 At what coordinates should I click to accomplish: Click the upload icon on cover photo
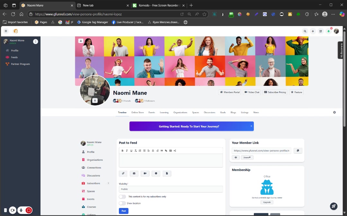(81, 41)
